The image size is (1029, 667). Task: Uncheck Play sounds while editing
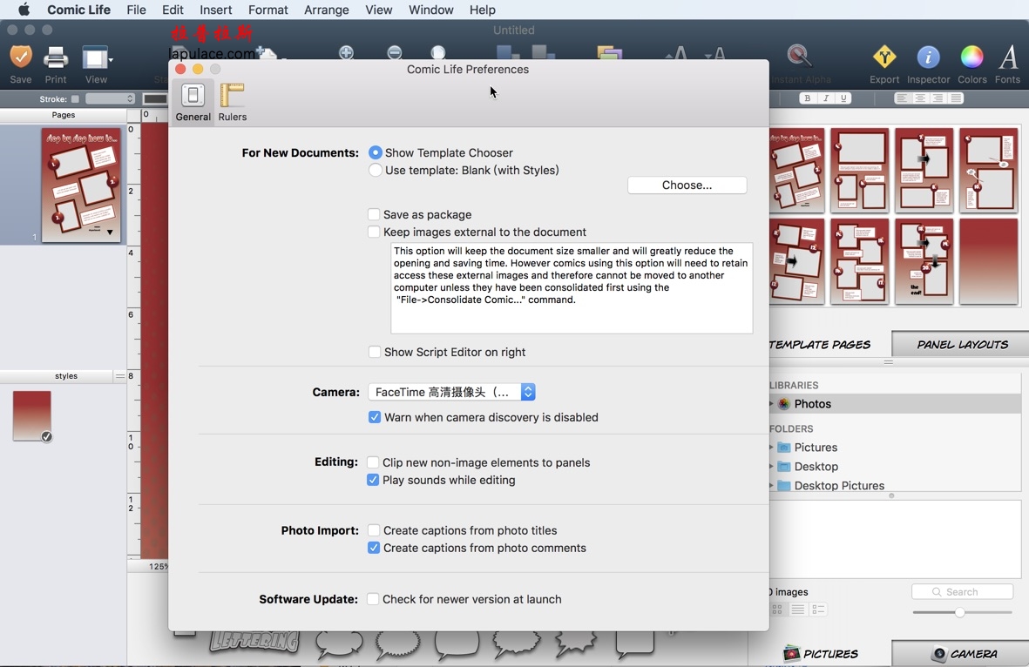pyautogui.click(x=373, y=480)
